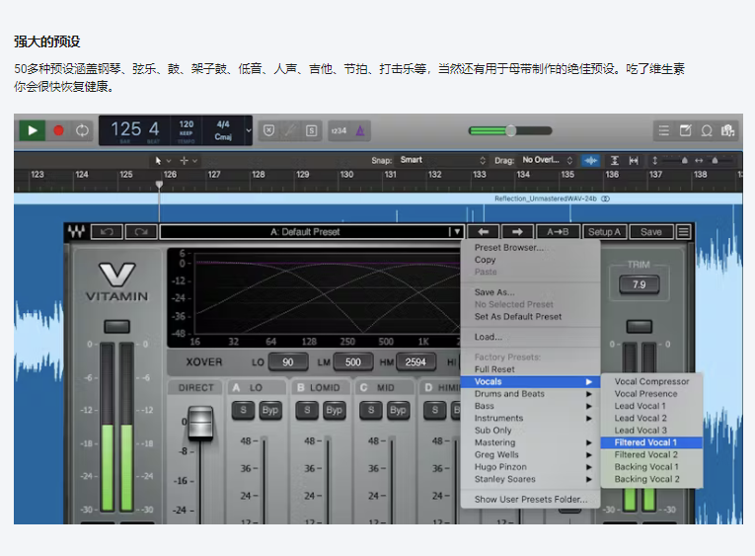Image resolution: width=755 pixels, height=556 pixels.
Task: Click the A→B copy button
Action: [x=558, y=232]
